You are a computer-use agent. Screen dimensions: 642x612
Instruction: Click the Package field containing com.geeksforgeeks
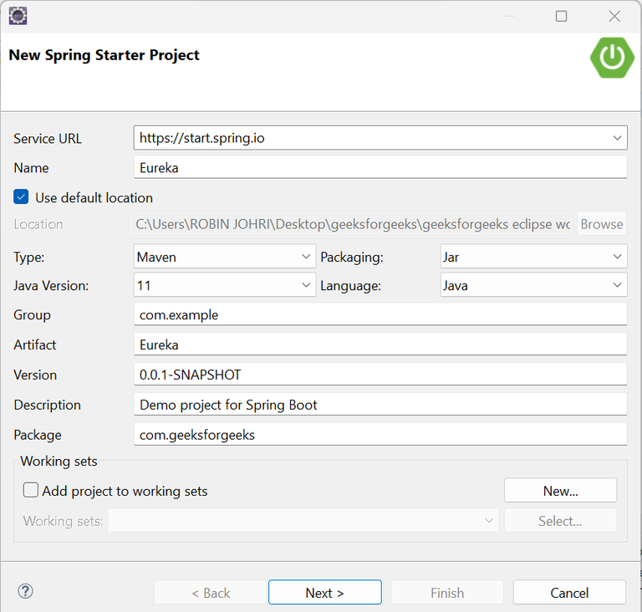[380, 435]
